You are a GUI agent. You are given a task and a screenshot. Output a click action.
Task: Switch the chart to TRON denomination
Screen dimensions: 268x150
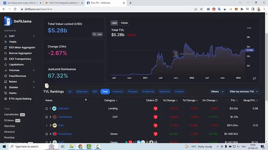point(124,23)
